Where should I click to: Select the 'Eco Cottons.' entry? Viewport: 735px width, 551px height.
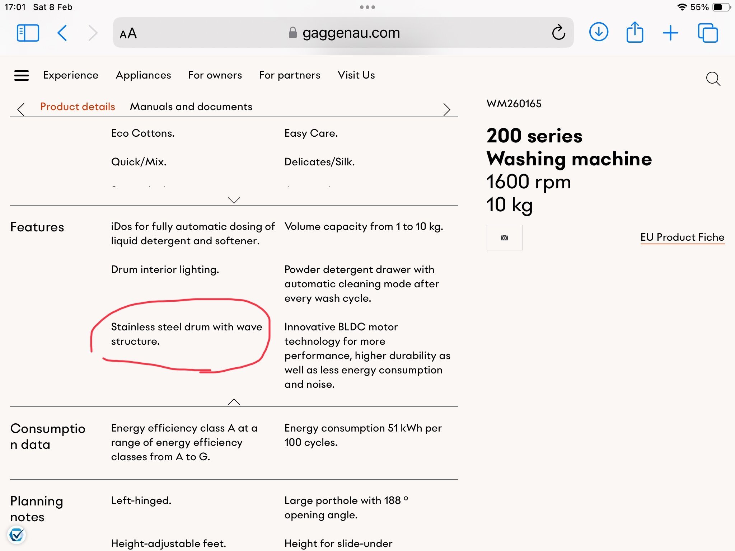click(143, 133)
